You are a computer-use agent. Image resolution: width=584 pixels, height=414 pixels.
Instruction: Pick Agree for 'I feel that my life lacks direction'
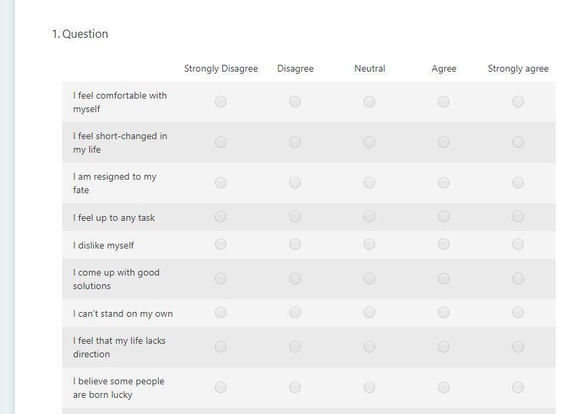point(443,346)
